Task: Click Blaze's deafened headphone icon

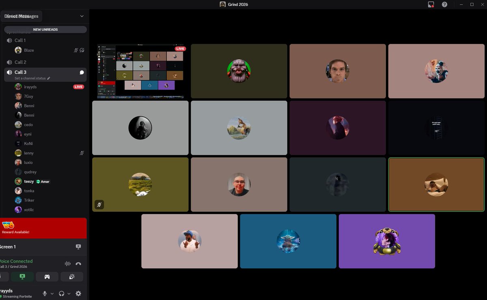Action: coord(82,50)
